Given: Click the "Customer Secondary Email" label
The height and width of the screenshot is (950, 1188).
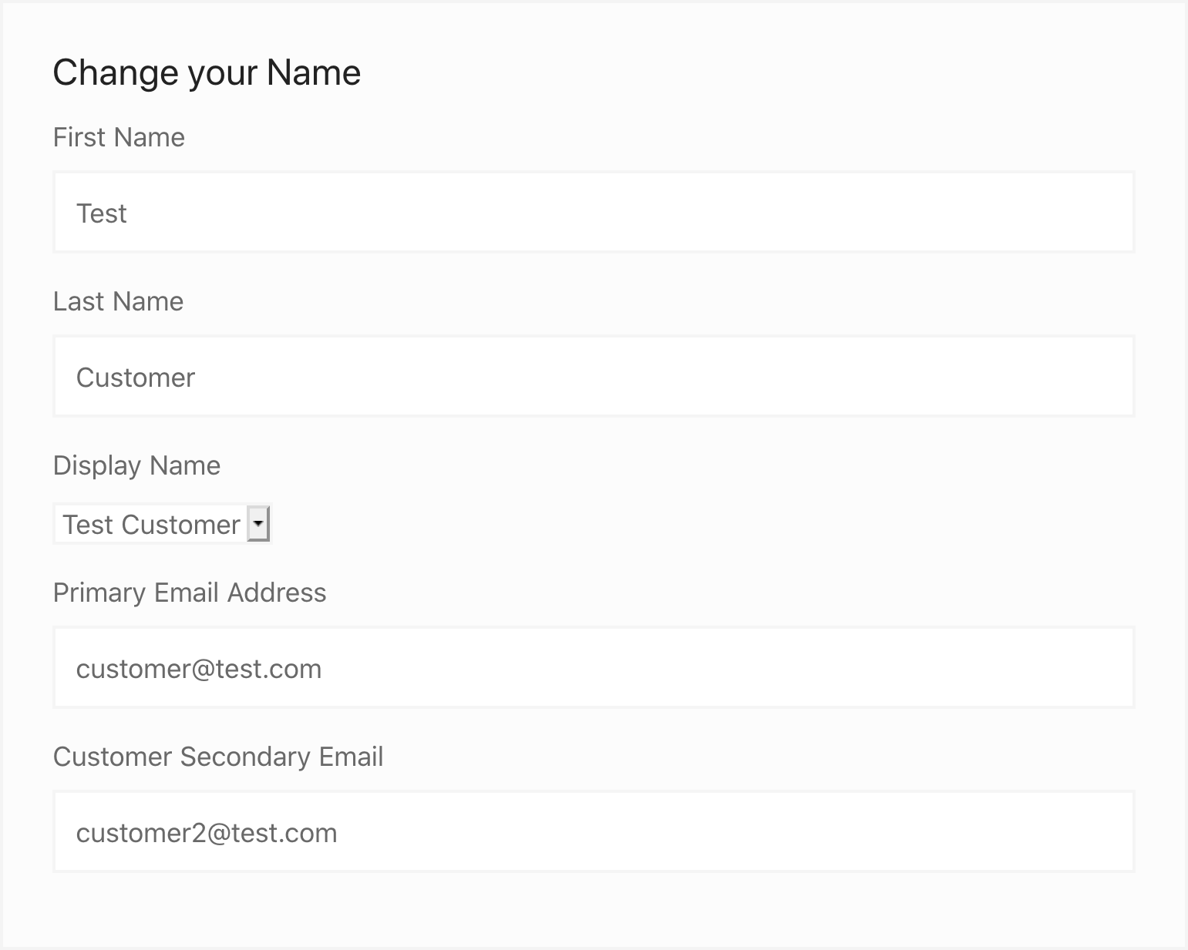Looking at the screenshot, I should pyautogui.click(x=218, y=757).
